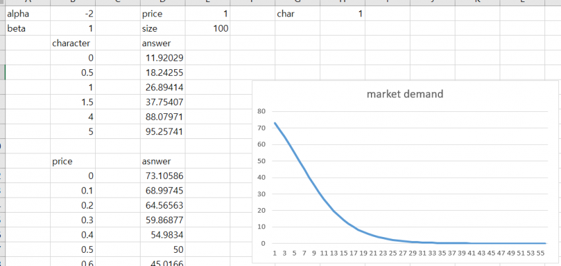Select the price value 0.2 cell
Viewport: 561px width, 266px height.
tap(73, 205)
